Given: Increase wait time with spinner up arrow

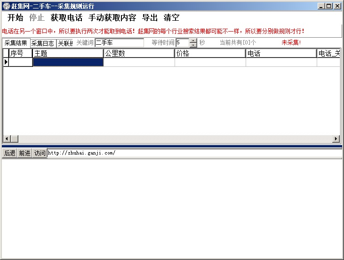Looking at the screenshot, I should click(x=193, y=41).
